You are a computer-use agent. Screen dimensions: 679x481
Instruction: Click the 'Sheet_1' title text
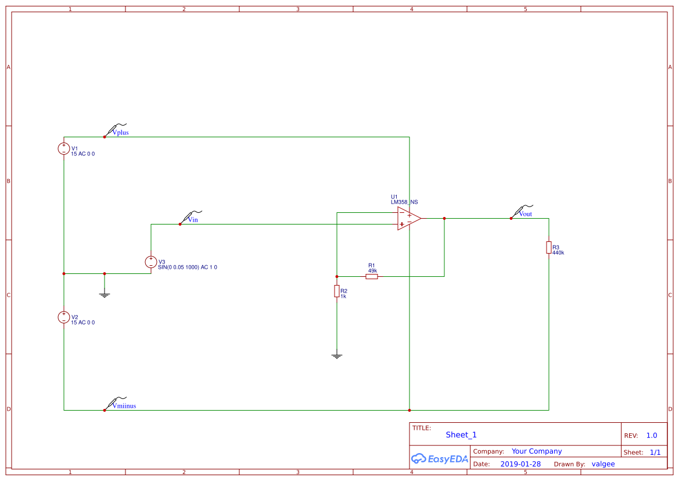(x=461, y=434)
